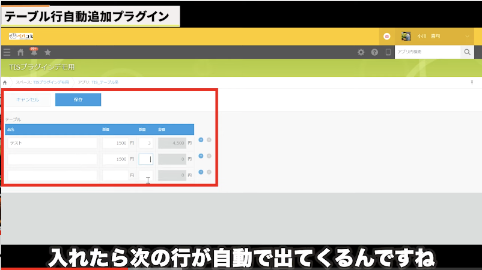The image size is (482, 270).
Task: Open the favorites star icon
Action: (48, 52)
